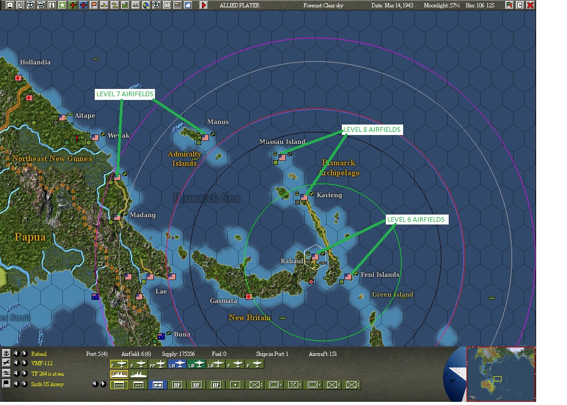Click the ship icon beside TF 264

[6, 373]
